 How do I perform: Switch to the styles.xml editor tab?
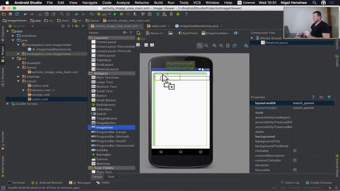coord(158,26)
